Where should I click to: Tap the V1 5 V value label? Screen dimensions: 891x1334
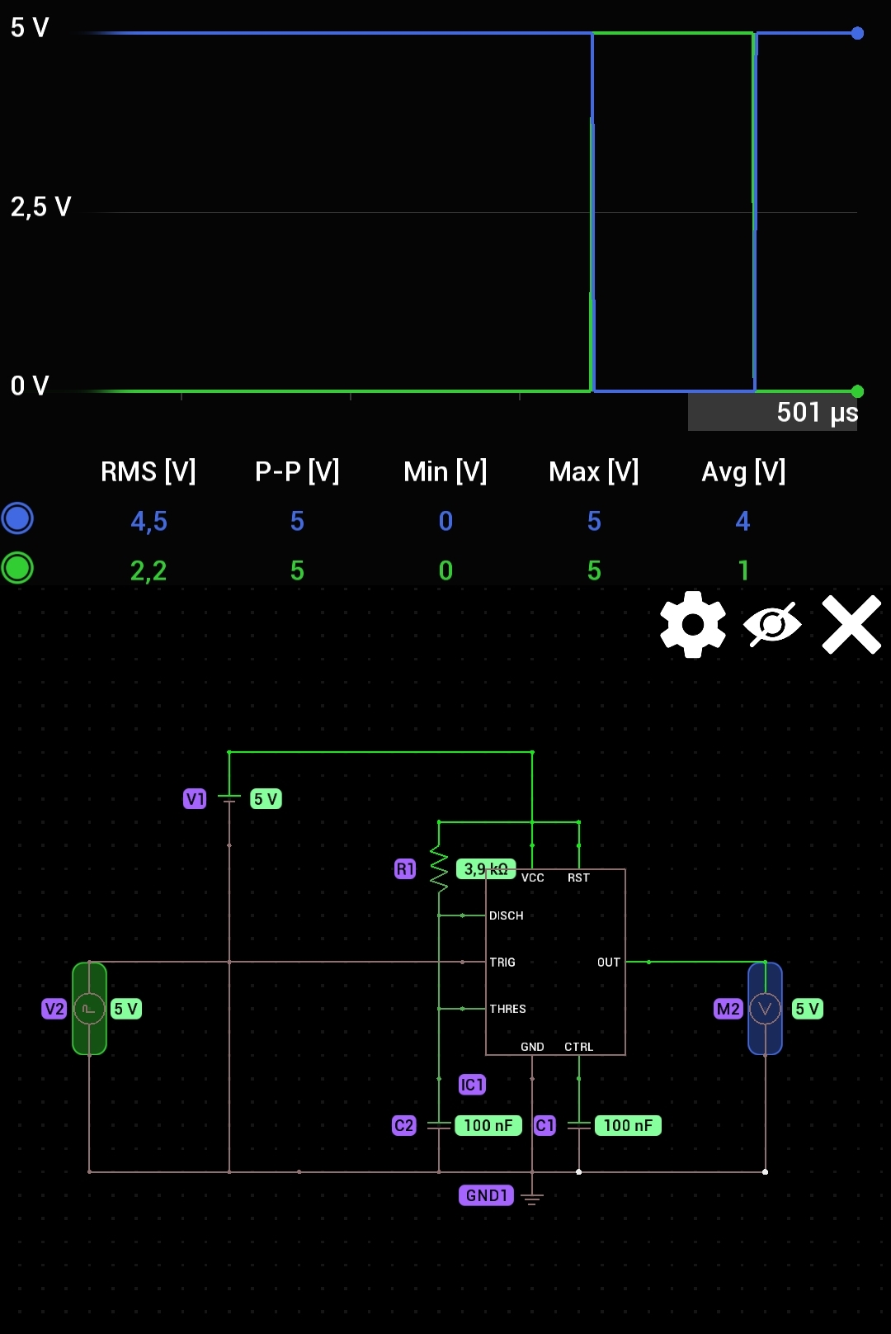click(266, 799)
